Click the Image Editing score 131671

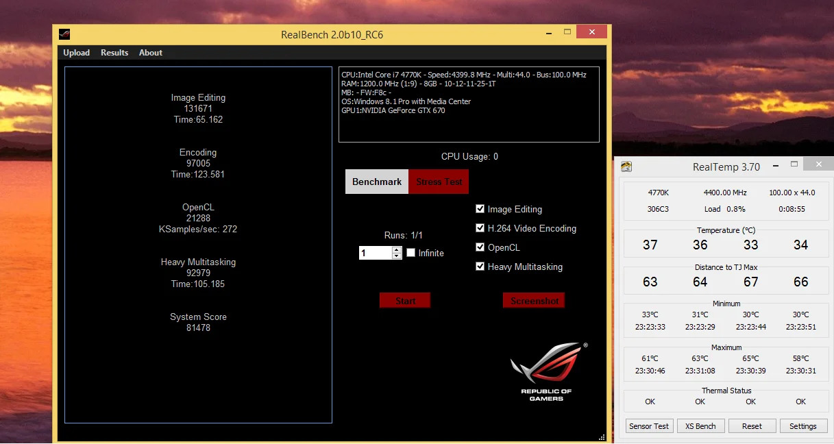click(x=198, y=109)
